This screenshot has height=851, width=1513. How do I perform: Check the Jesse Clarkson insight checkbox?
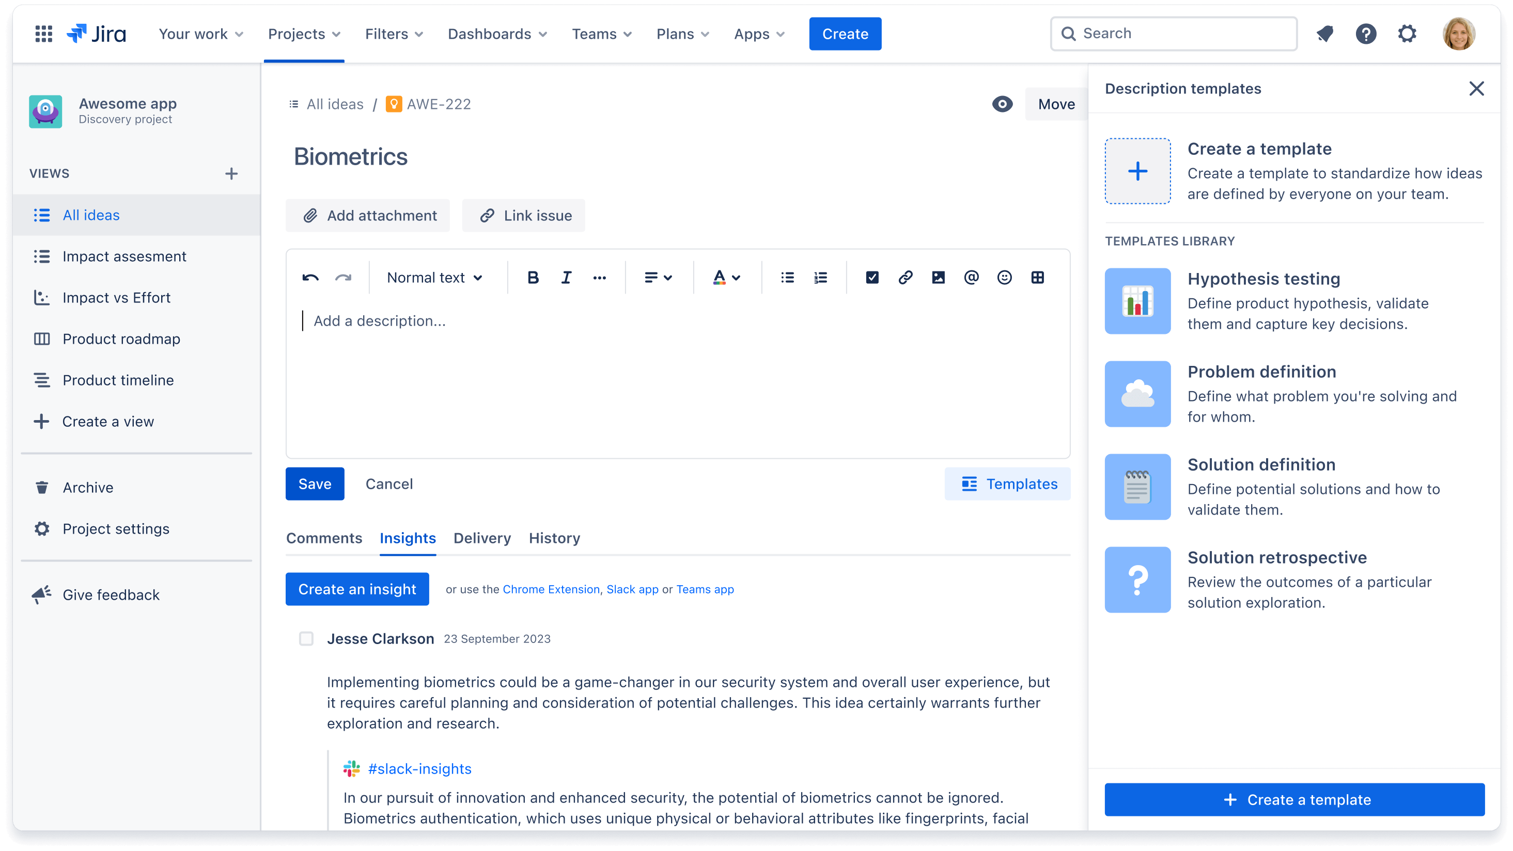[x=305, y=638]
